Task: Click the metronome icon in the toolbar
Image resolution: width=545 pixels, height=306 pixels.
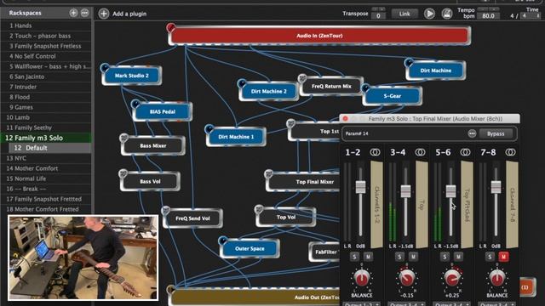Action: tap(447, 14)
